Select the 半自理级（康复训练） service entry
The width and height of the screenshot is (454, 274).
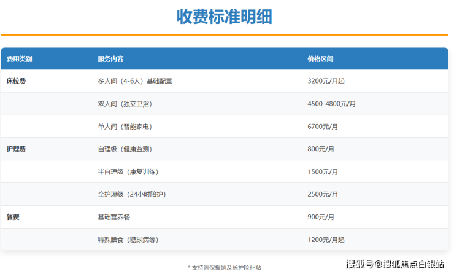pyautogui.click(x=128, y=172)
